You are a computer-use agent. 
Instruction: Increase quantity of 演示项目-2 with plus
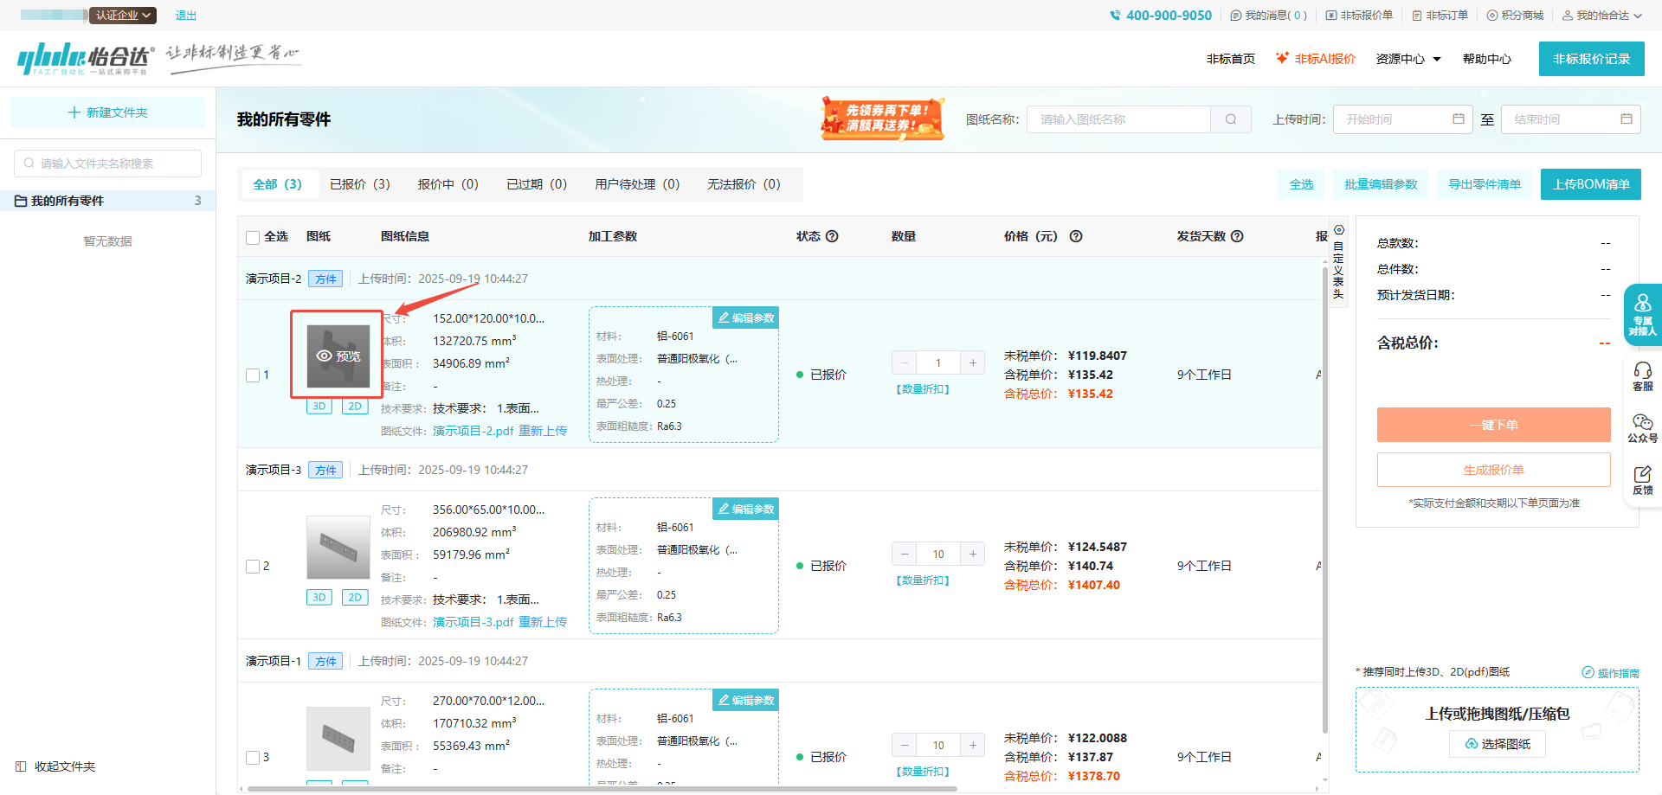tap(973, 362)
